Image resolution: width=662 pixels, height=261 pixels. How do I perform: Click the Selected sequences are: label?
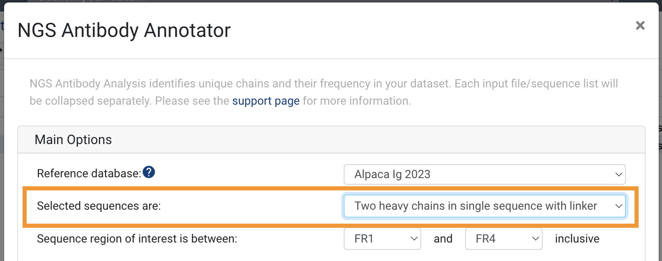click(99, 206)
